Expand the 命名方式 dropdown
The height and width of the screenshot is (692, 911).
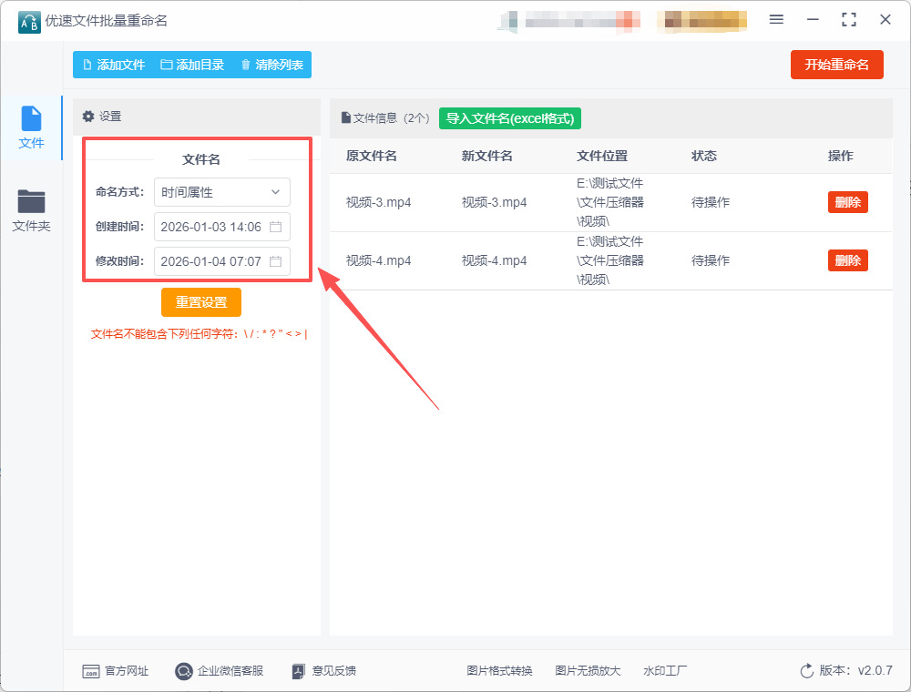222,192
